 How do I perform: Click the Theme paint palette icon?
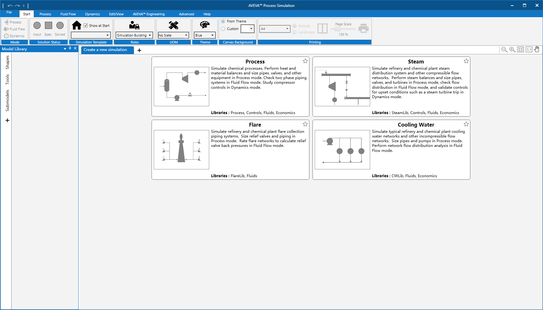coord(205,25)
